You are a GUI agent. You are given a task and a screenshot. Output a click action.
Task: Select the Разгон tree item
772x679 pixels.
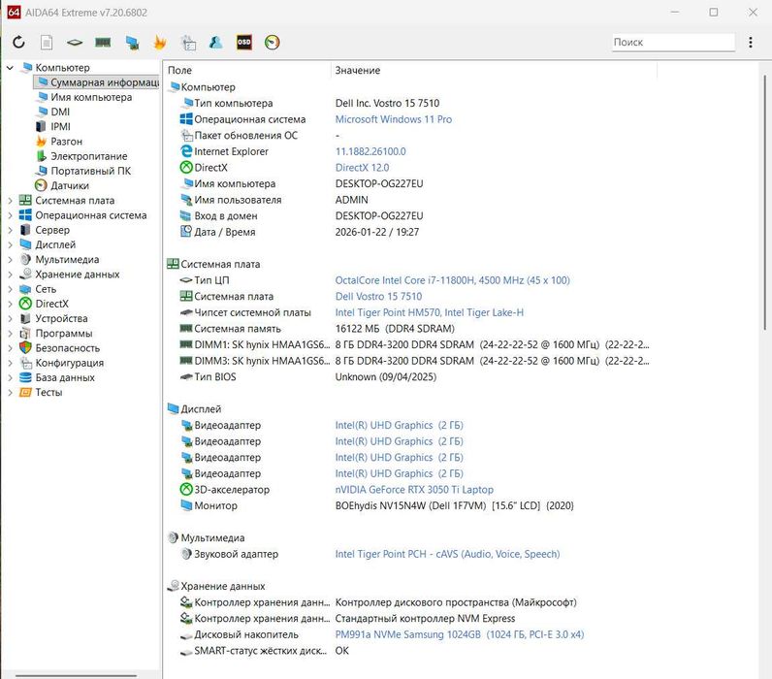coord(66,142)
